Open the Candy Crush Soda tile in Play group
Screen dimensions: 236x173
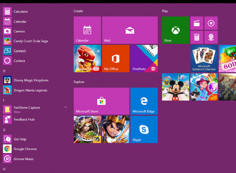(227, 58)
